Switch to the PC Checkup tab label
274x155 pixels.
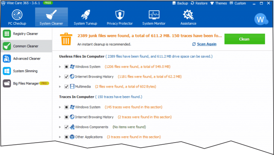(x=17, y=23)
